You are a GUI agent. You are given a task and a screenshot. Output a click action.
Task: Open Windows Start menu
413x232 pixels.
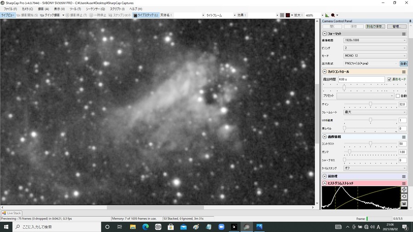[6, 227]
